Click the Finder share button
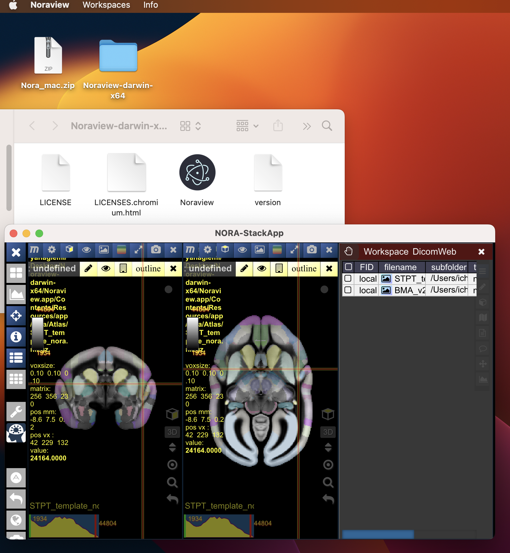This screenshot has width=510, height=553. (278, 125)
